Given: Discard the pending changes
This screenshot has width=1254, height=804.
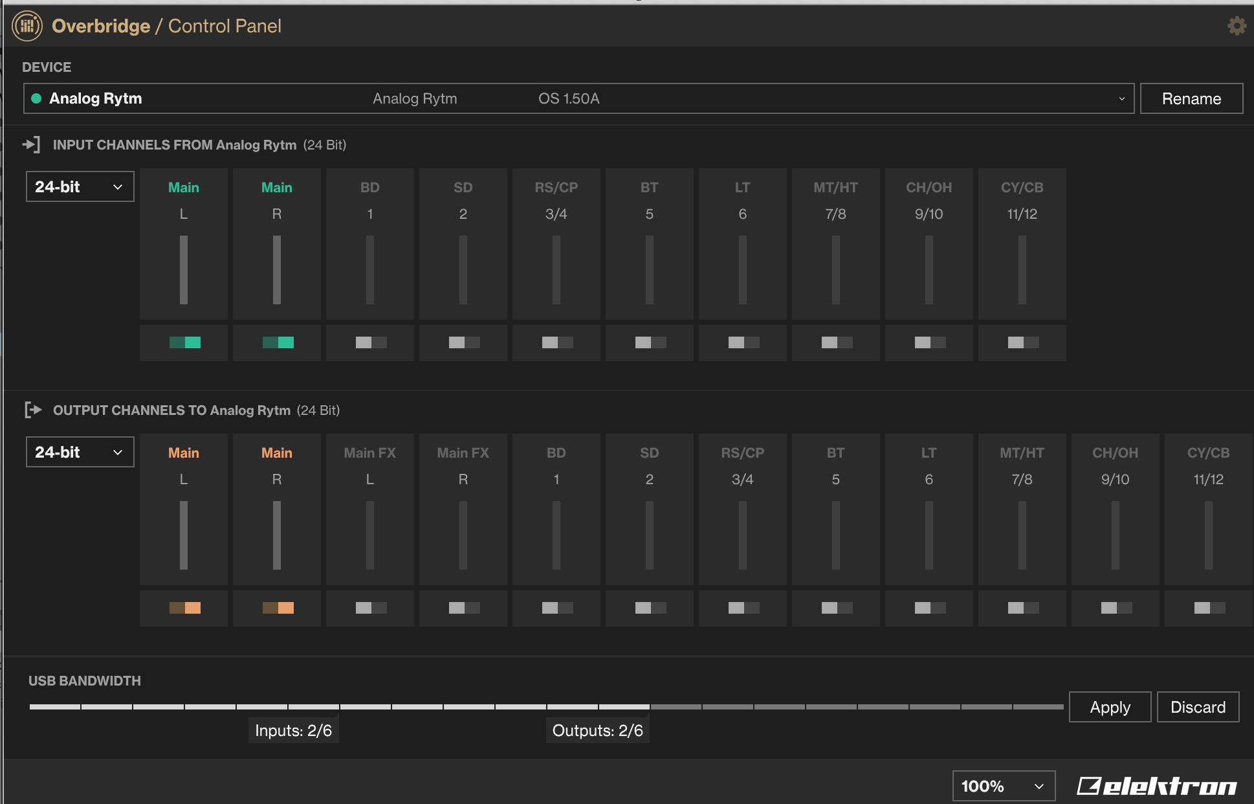Looking at the screenshot, I should pyautogui.click(x=1198, y=707).
